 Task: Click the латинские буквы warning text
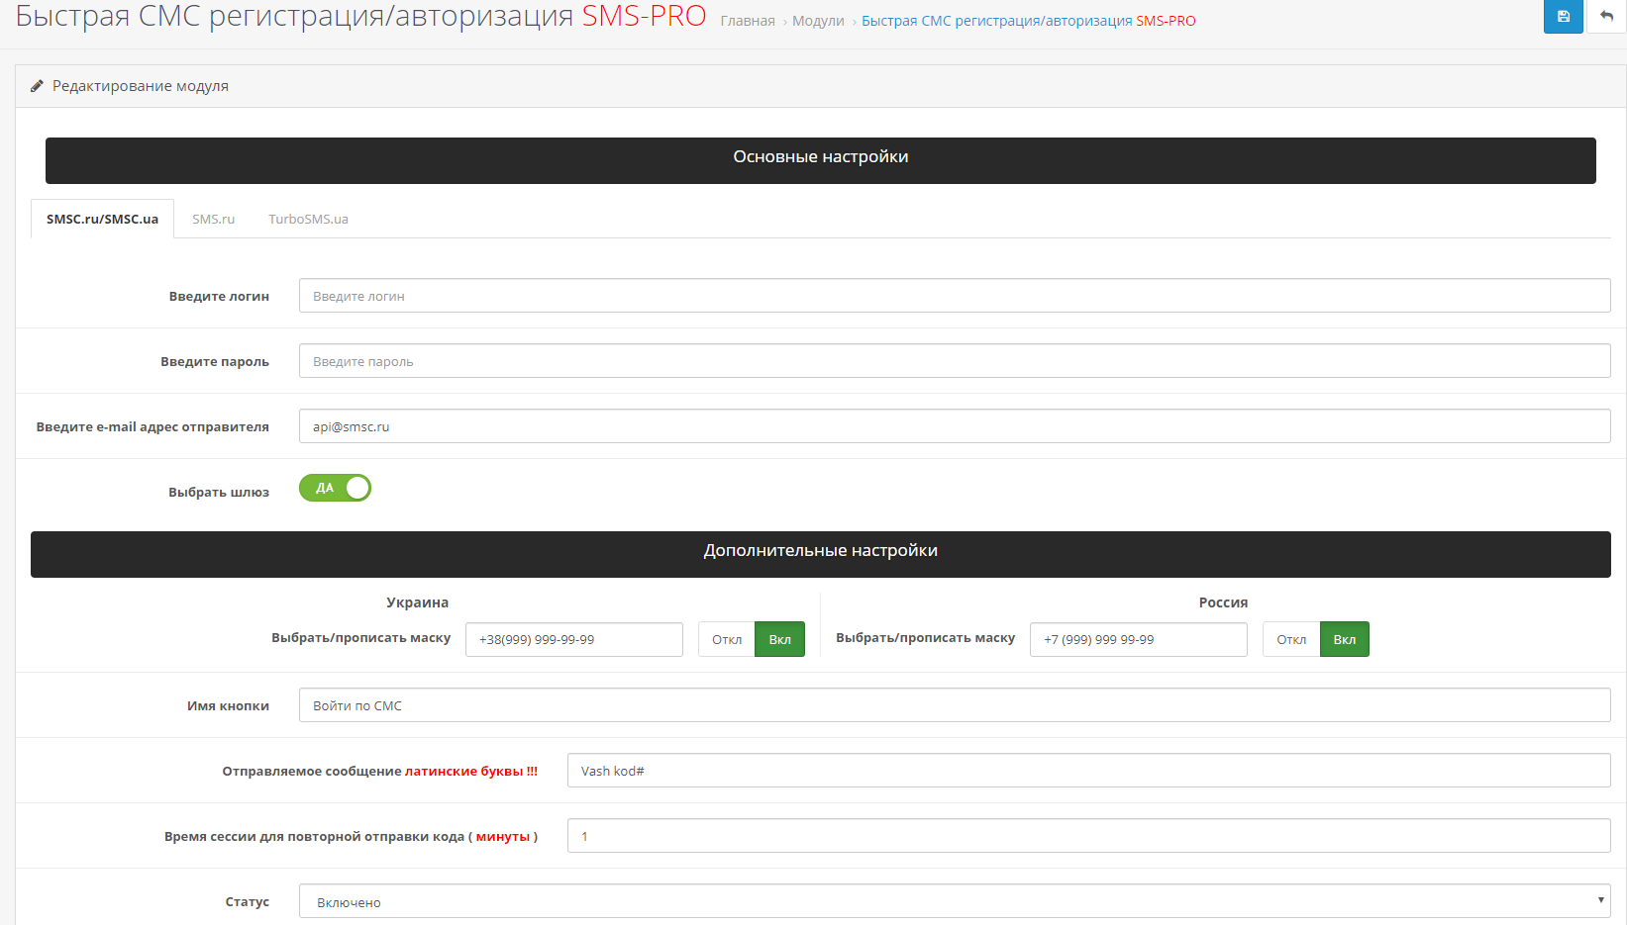[x=471, y=771]
